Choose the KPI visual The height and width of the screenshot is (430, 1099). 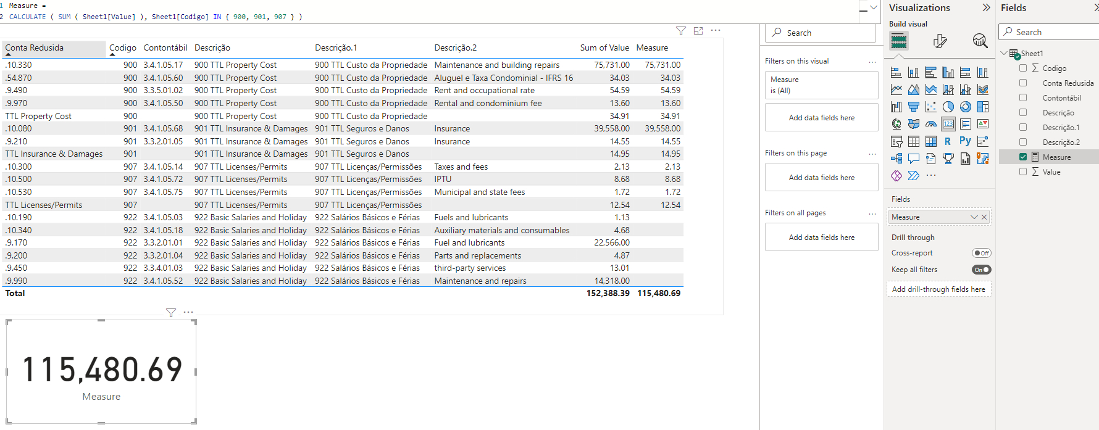(x=983, y=124)
